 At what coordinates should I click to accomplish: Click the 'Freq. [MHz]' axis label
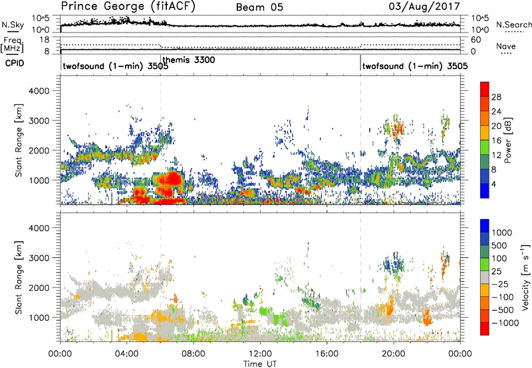click(13, 45)
